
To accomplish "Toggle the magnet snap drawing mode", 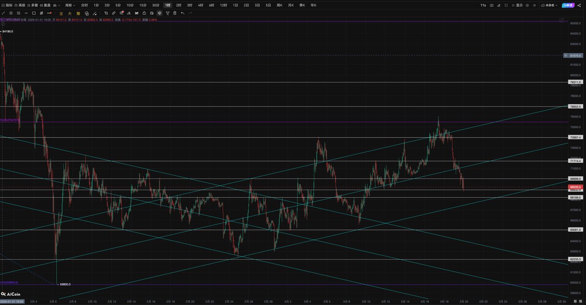I will [160, 13].
